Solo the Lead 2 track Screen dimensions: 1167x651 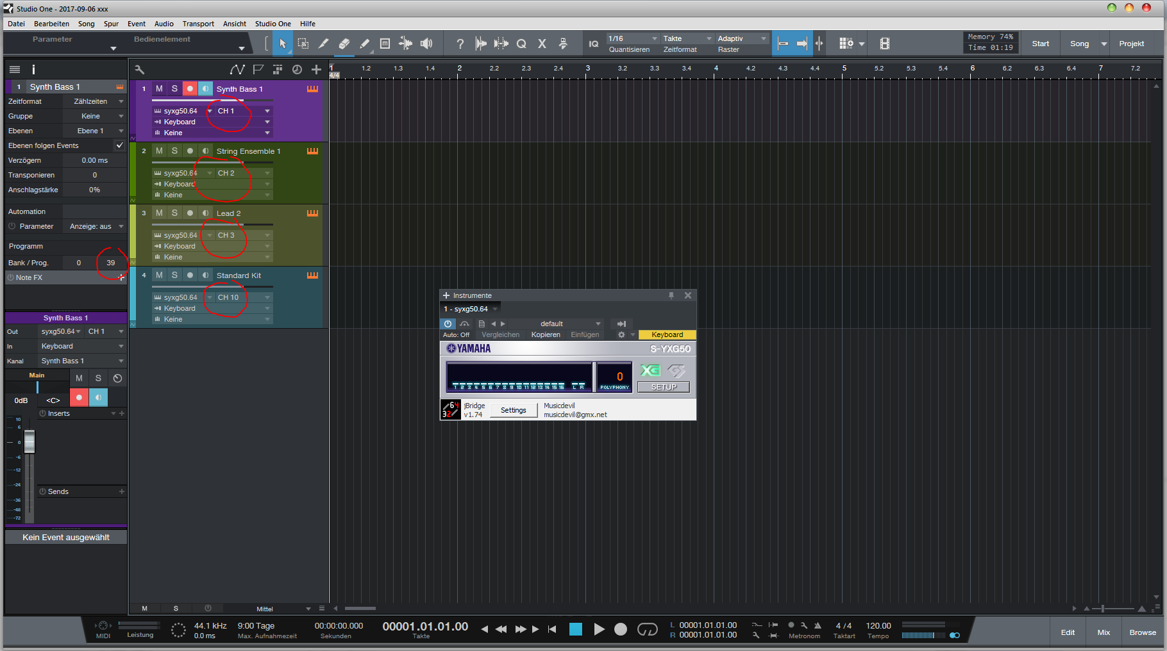pos(174,213)
